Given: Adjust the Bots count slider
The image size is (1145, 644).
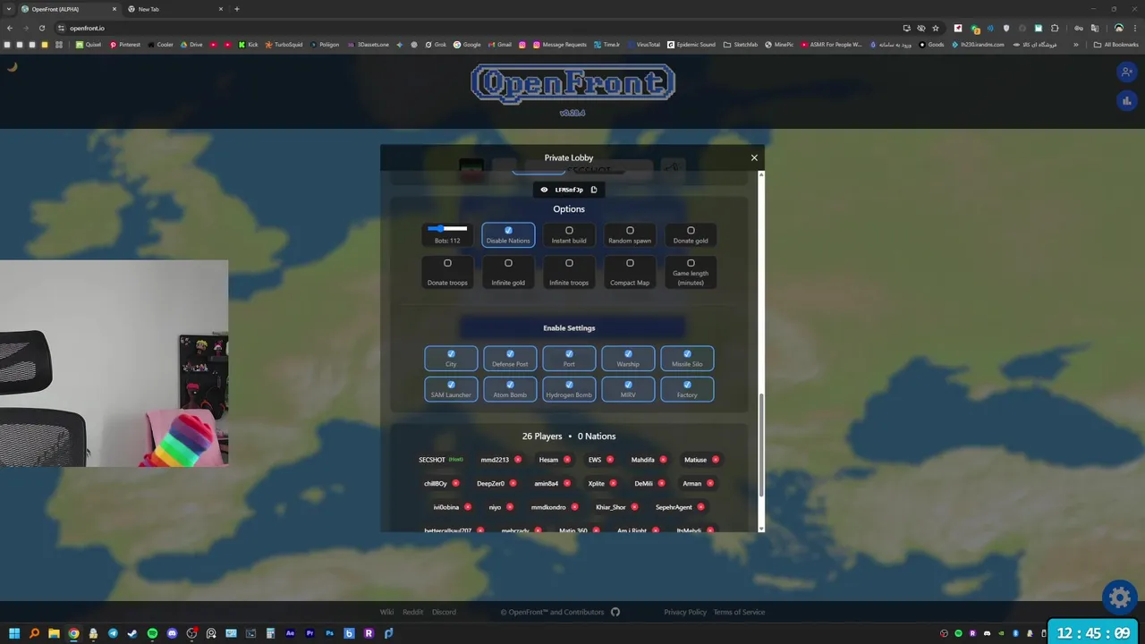Looking at the screenshot, I should coord(447,229).
